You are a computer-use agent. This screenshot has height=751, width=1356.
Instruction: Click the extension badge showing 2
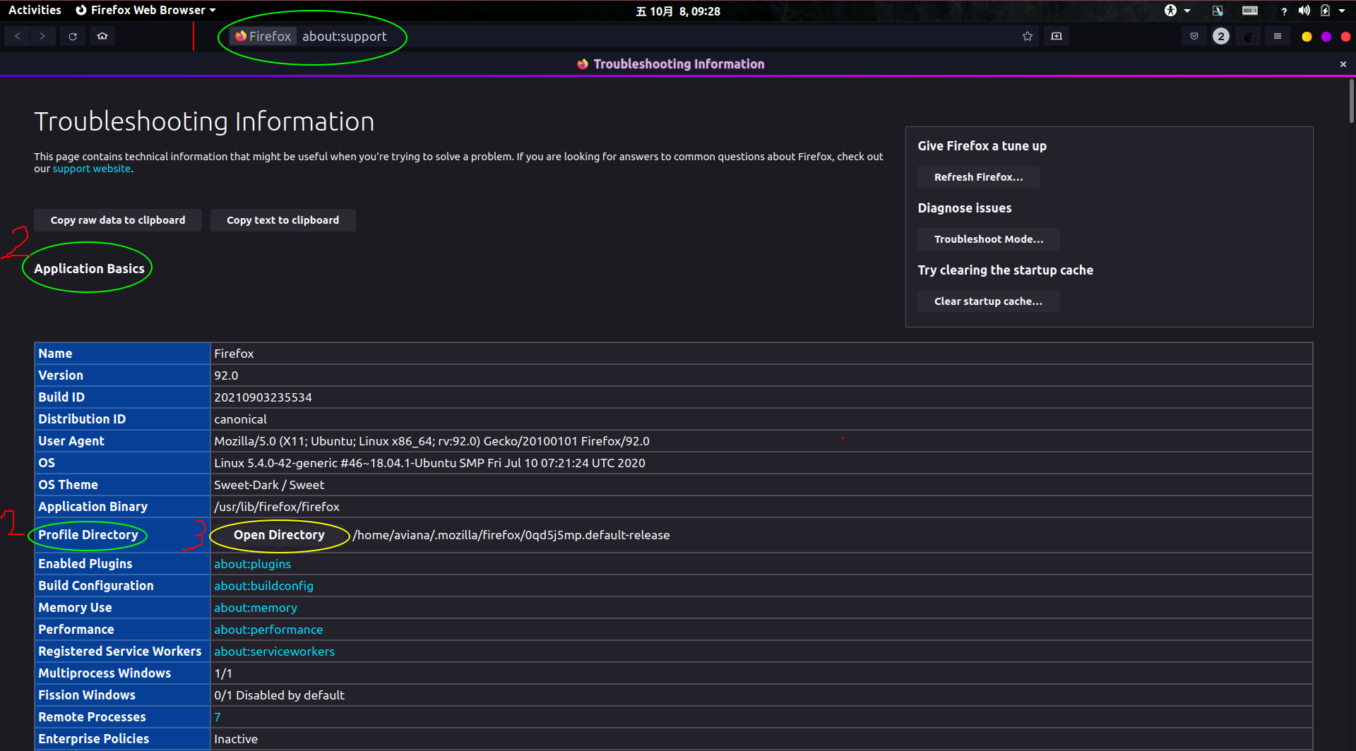(1221, 36)
